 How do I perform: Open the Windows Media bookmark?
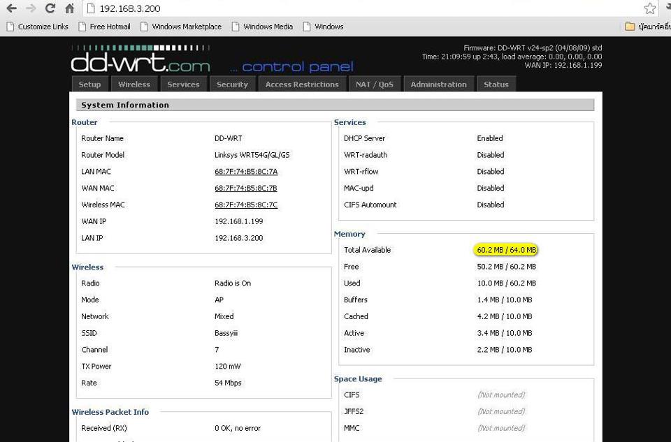pyautogui.click(x=262, y=27)
